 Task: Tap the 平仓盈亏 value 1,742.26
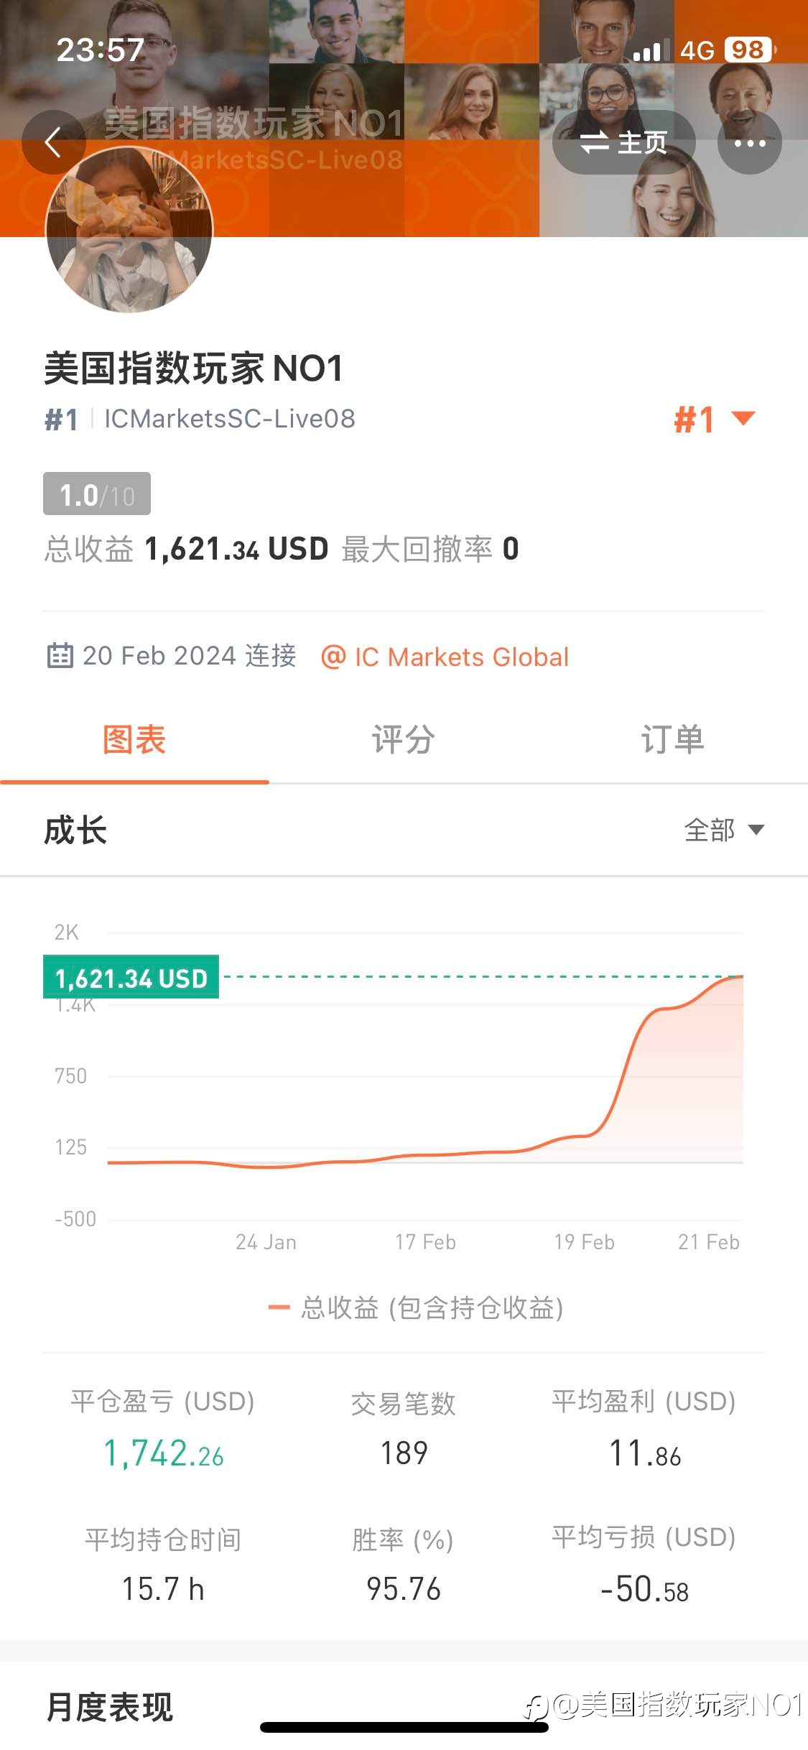point(164,1453)
